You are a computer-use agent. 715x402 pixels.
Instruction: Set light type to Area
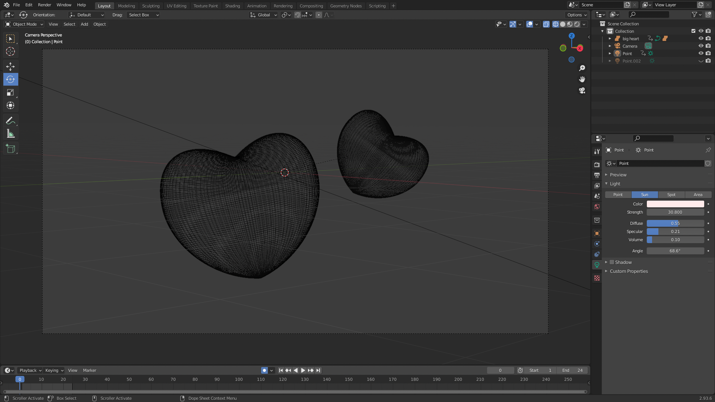[698, 195]
